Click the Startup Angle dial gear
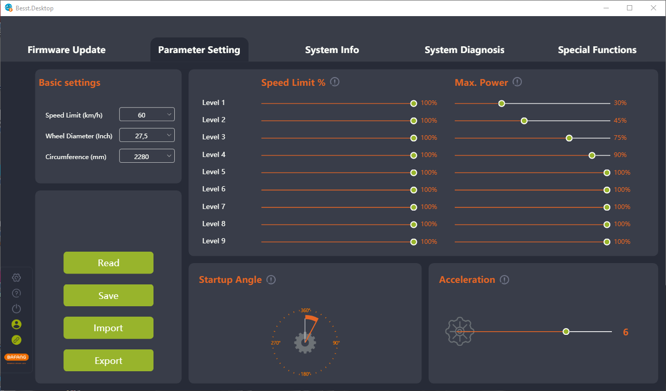The image size is (666, 391). 305,343
